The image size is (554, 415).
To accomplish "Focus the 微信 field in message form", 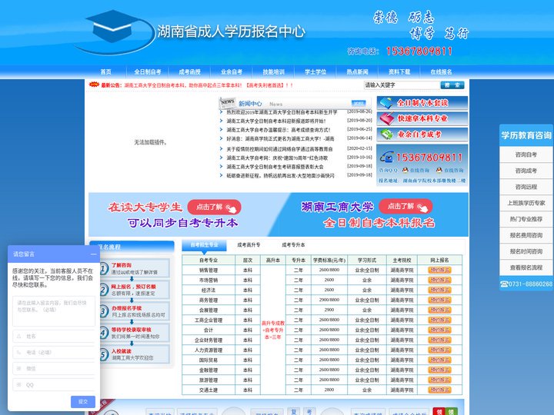I will tap(54, 368).
